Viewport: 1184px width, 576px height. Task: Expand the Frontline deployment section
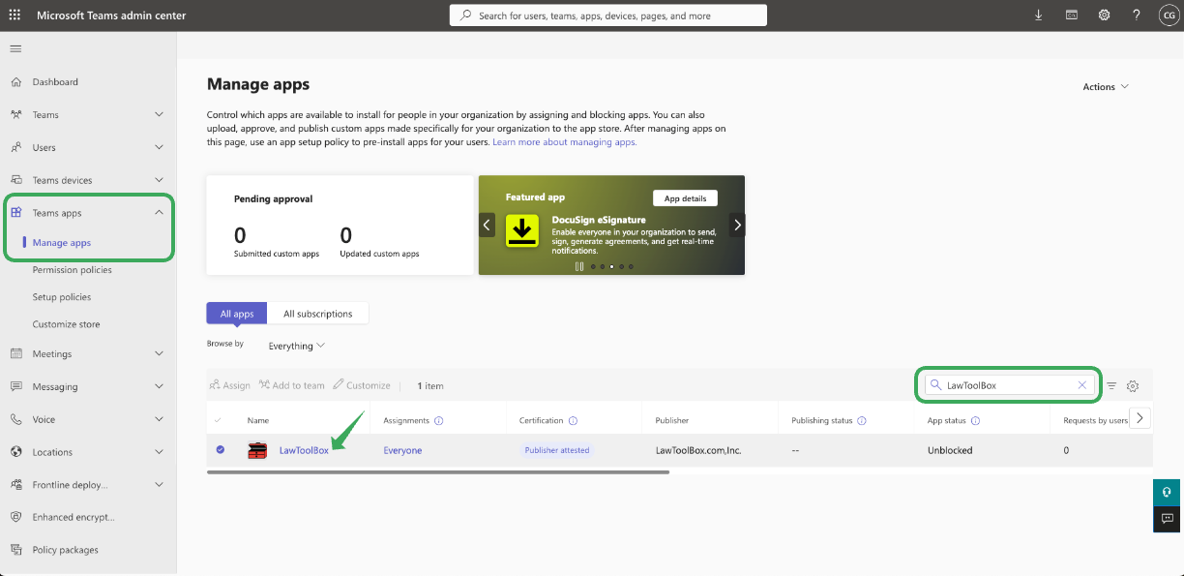tap(159, 484)
